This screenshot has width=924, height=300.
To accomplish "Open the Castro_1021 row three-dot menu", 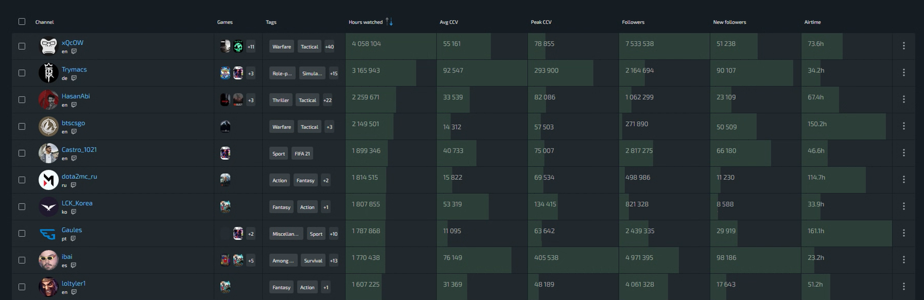I will [903, 153].
